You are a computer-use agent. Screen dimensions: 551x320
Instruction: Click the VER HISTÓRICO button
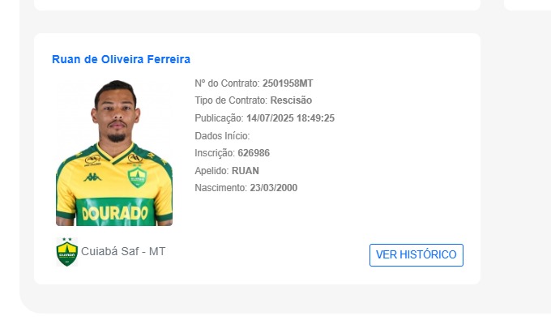416,255
